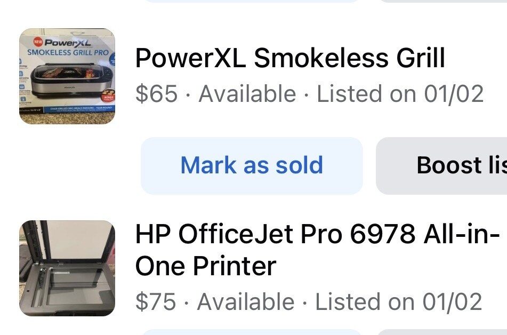Open the PowerXL Smokeless Grill thumbnail
The image size is (507, 335).
pos(67,76)
